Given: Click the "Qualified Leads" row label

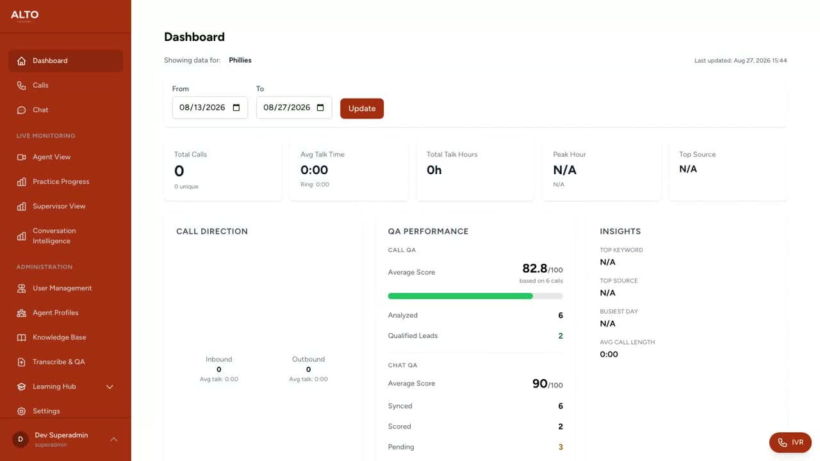Looking at the screenshot, I should 413,336.
